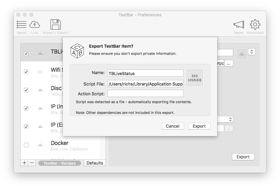Click the lower disabled ellipsis button
280x189 pixels.
229,129
